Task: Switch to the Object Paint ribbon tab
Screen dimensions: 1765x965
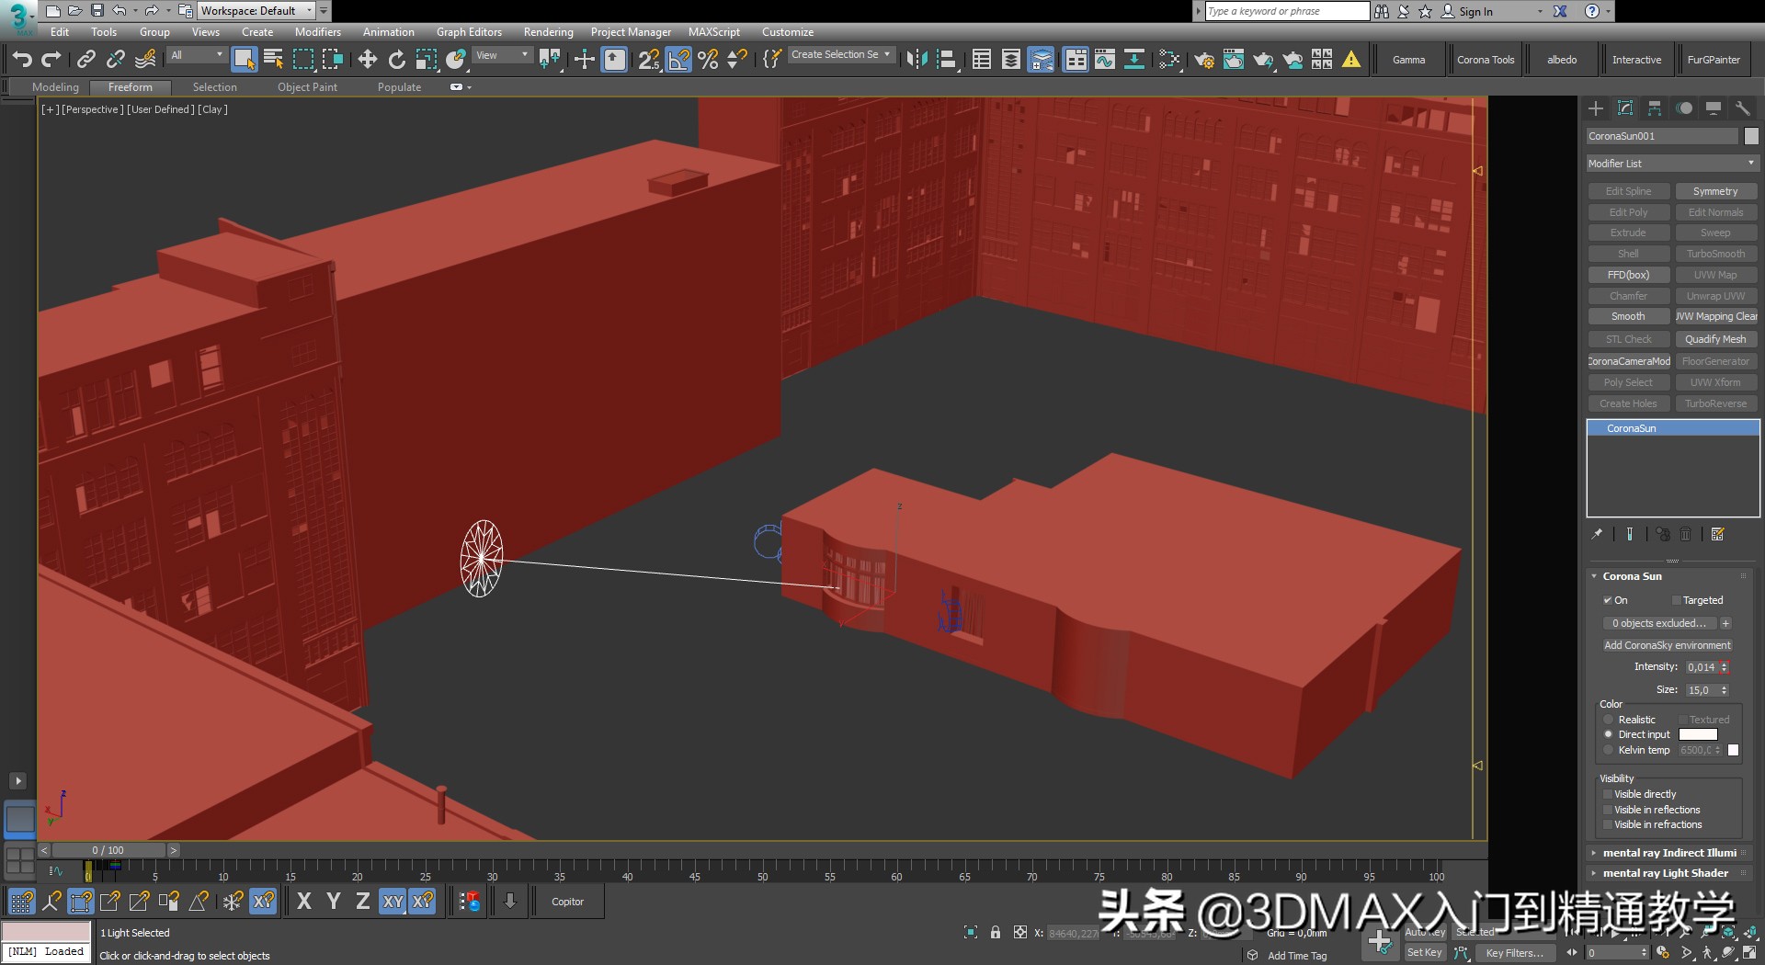Action: pos(307,86)
